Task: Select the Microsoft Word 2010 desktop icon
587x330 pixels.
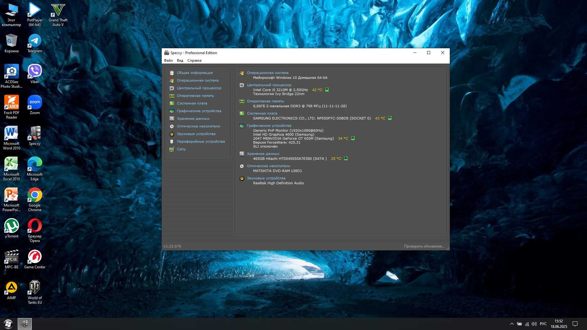Action: [12, 138]
